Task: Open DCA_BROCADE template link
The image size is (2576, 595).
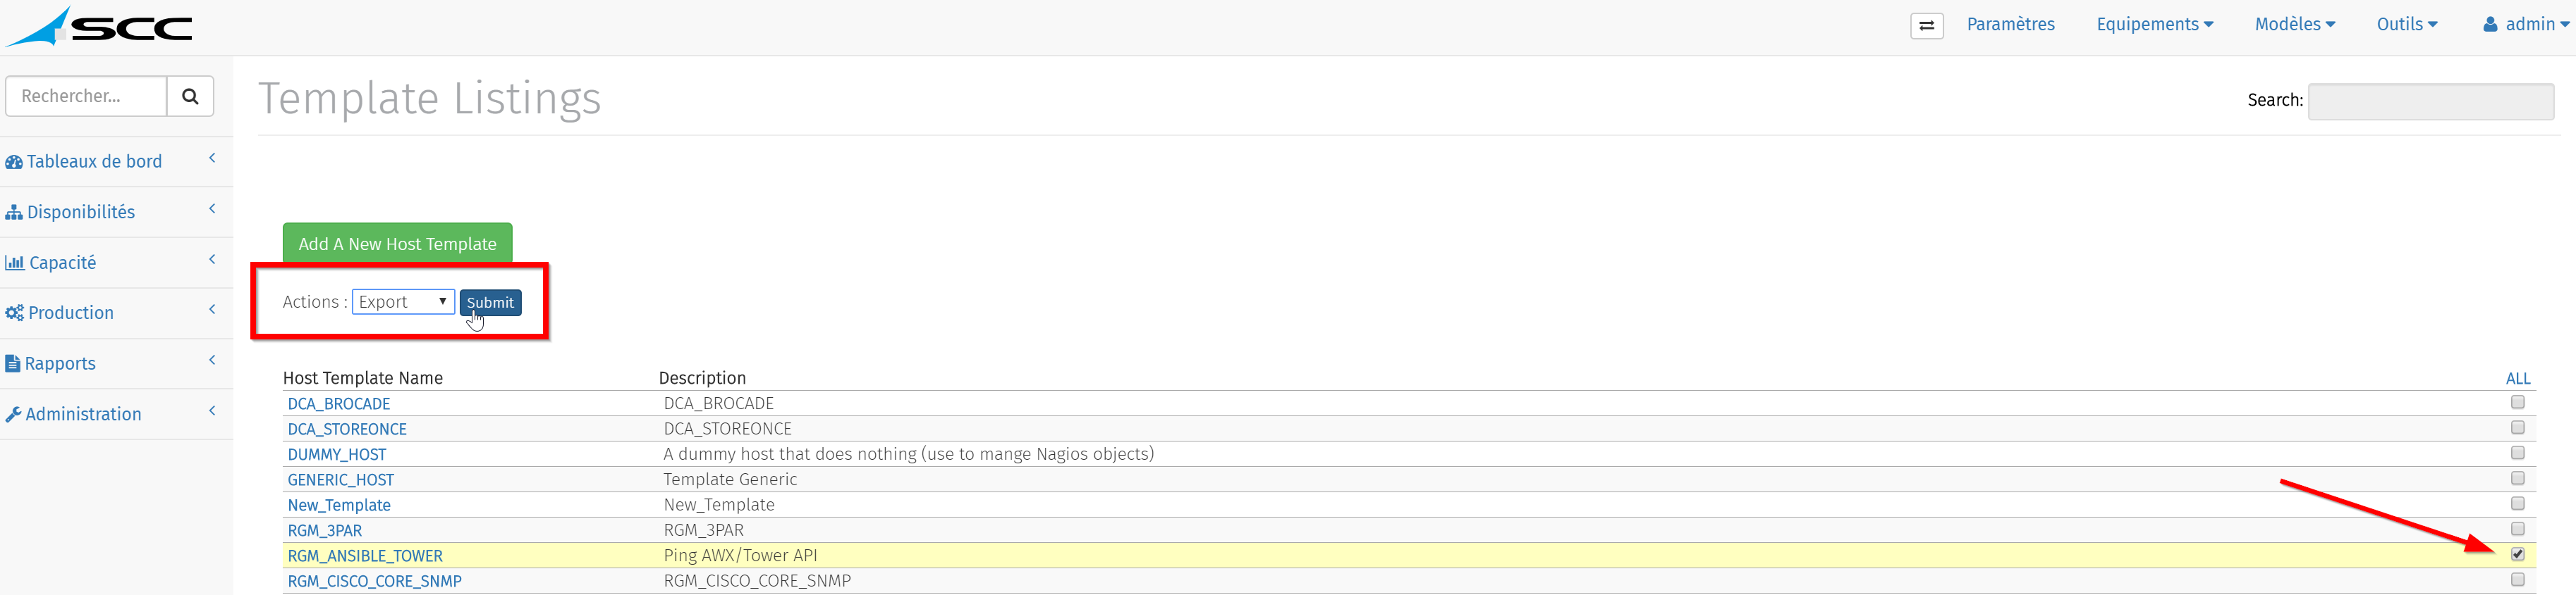Action: [339, 403]
